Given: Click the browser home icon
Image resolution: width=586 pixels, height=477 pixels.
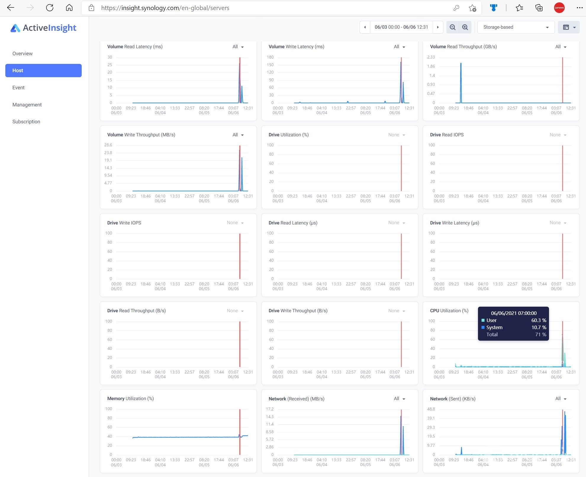Looking at the screenshot, I should [69, 8].
